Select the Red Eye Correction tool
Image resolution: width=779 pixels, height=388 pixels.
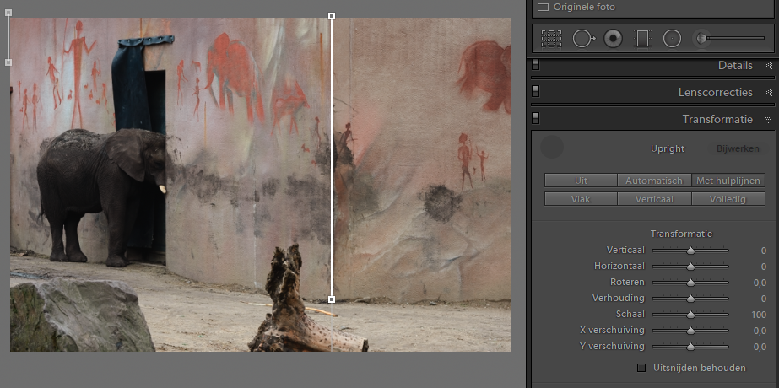pyautogui.click(x=614, y=38)
